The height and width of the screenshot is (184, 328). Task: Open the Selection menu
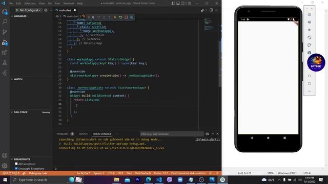[30, 4]
